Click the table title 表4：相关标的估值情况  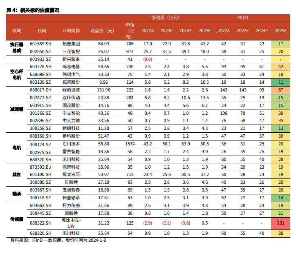[33, 10]
